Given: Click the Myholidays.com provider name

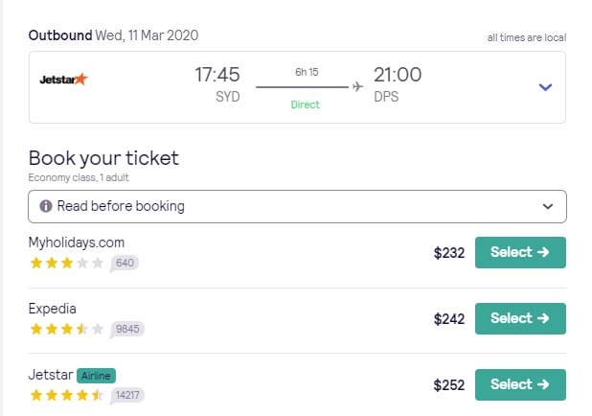Looking at the screenshot, I should pos(77,243).
